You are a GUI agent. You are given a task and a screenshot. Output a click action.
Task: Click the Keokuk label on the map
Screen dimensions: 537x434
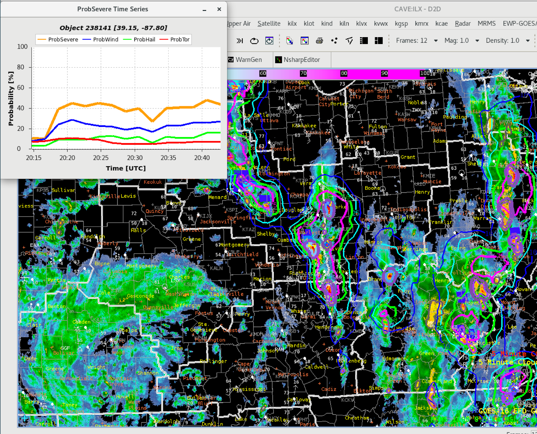[153, 182]
